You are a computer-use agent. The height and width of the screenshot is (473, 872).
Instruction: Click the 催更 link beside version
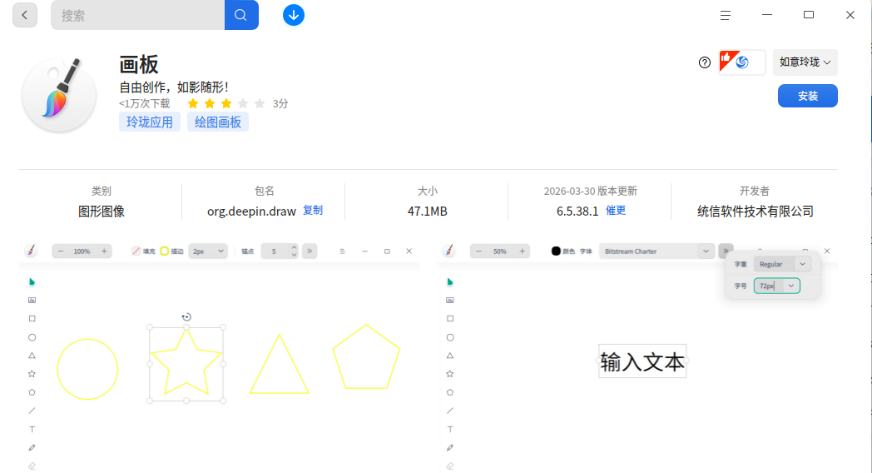pyautogui.click(x=616, y=211)
